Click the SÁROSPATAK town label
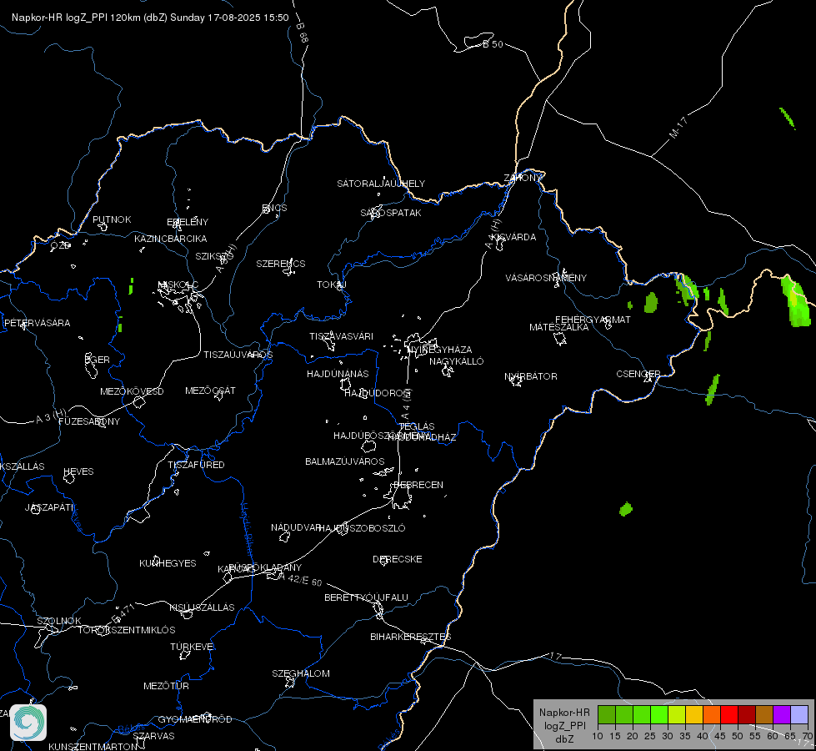The image size is (816, 751). pos(391,213)
